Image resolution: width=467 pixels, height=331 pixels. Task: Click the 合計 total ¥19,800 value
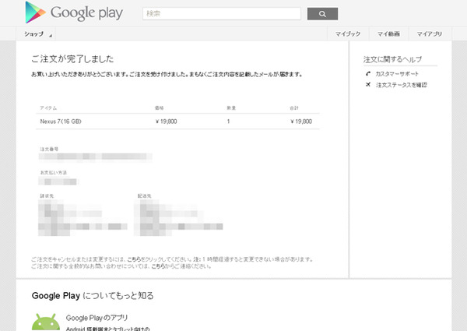click(301, 121)
